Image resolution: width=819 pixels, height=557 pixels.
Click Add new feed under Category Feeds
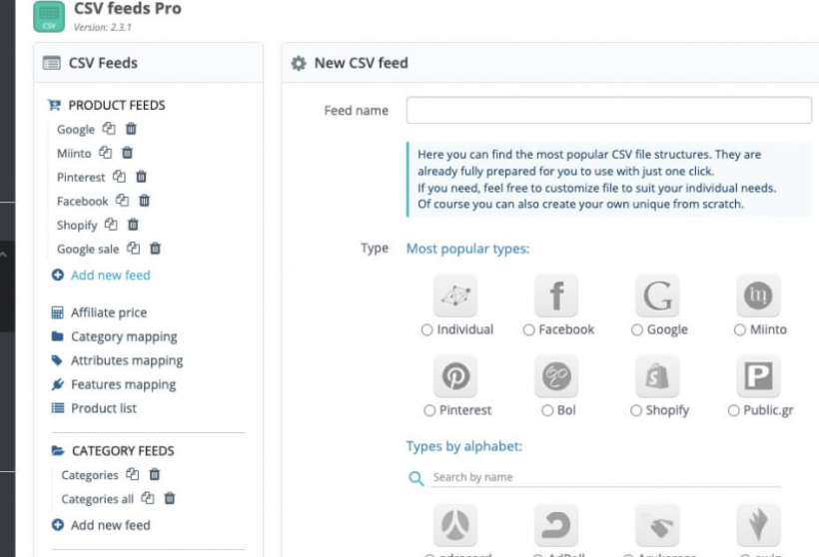110,525
